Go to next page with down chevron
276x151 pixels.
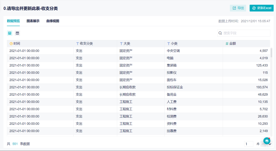click(x=270, y=144)
